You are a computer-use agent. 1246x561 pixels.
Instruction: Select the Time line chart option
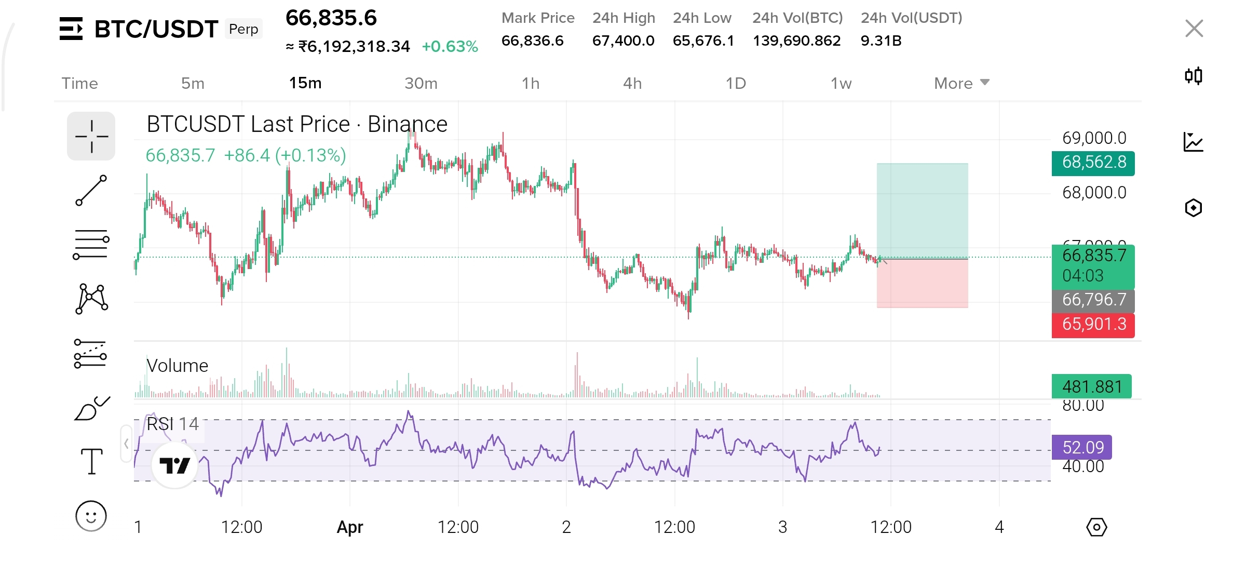[80, 83]
